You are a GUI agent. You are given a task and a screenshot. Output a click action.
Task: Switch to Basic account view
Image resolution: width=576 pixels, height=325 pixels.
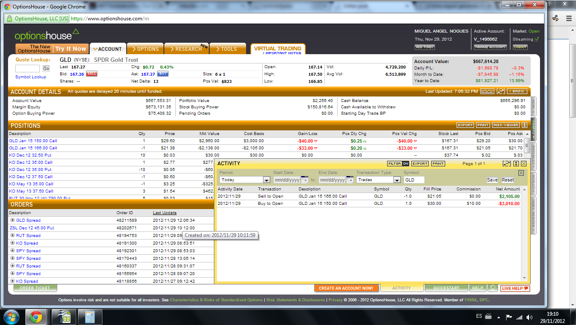(x=517, y=91)
